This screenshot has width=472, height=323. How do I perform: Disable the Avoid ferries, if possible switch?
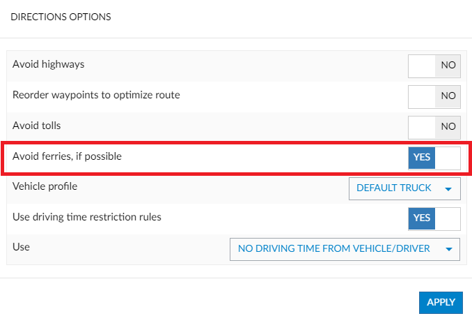434,157
